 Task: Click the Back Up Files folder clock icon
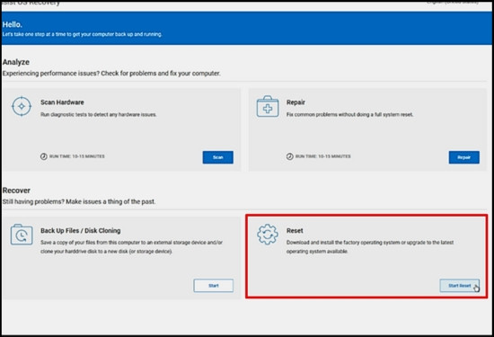coord(22,235)
